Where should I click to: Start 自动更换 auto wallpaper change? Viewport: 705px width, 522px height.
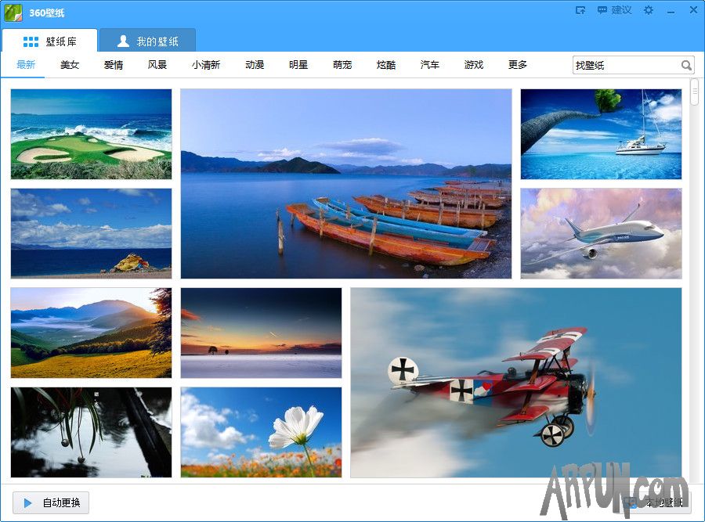tap(51, 502)
